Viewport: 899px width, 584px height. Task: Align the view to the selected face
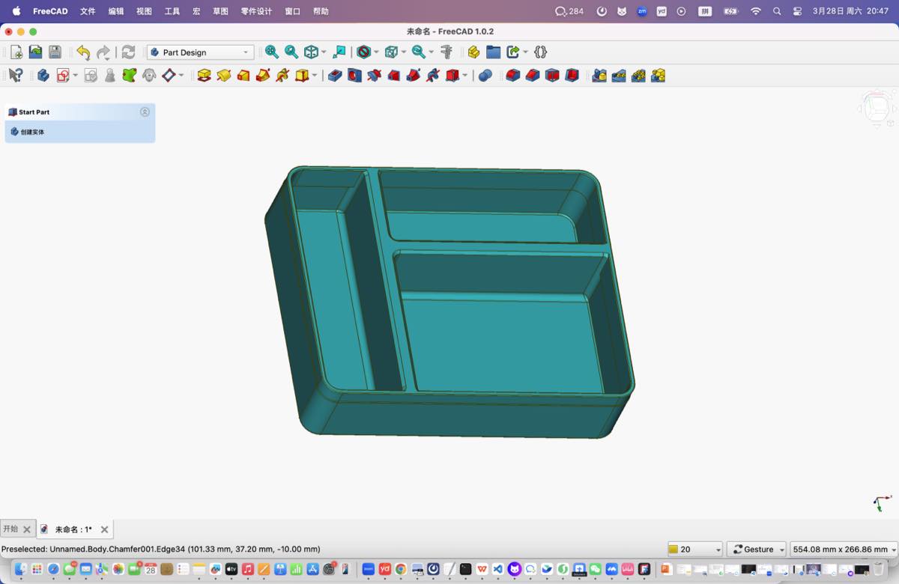point(339,52)
